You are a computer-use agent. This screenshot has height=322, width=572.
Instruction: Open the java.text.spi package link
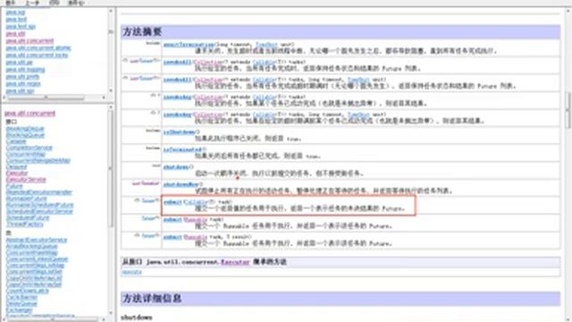click(x=21, y=27)
